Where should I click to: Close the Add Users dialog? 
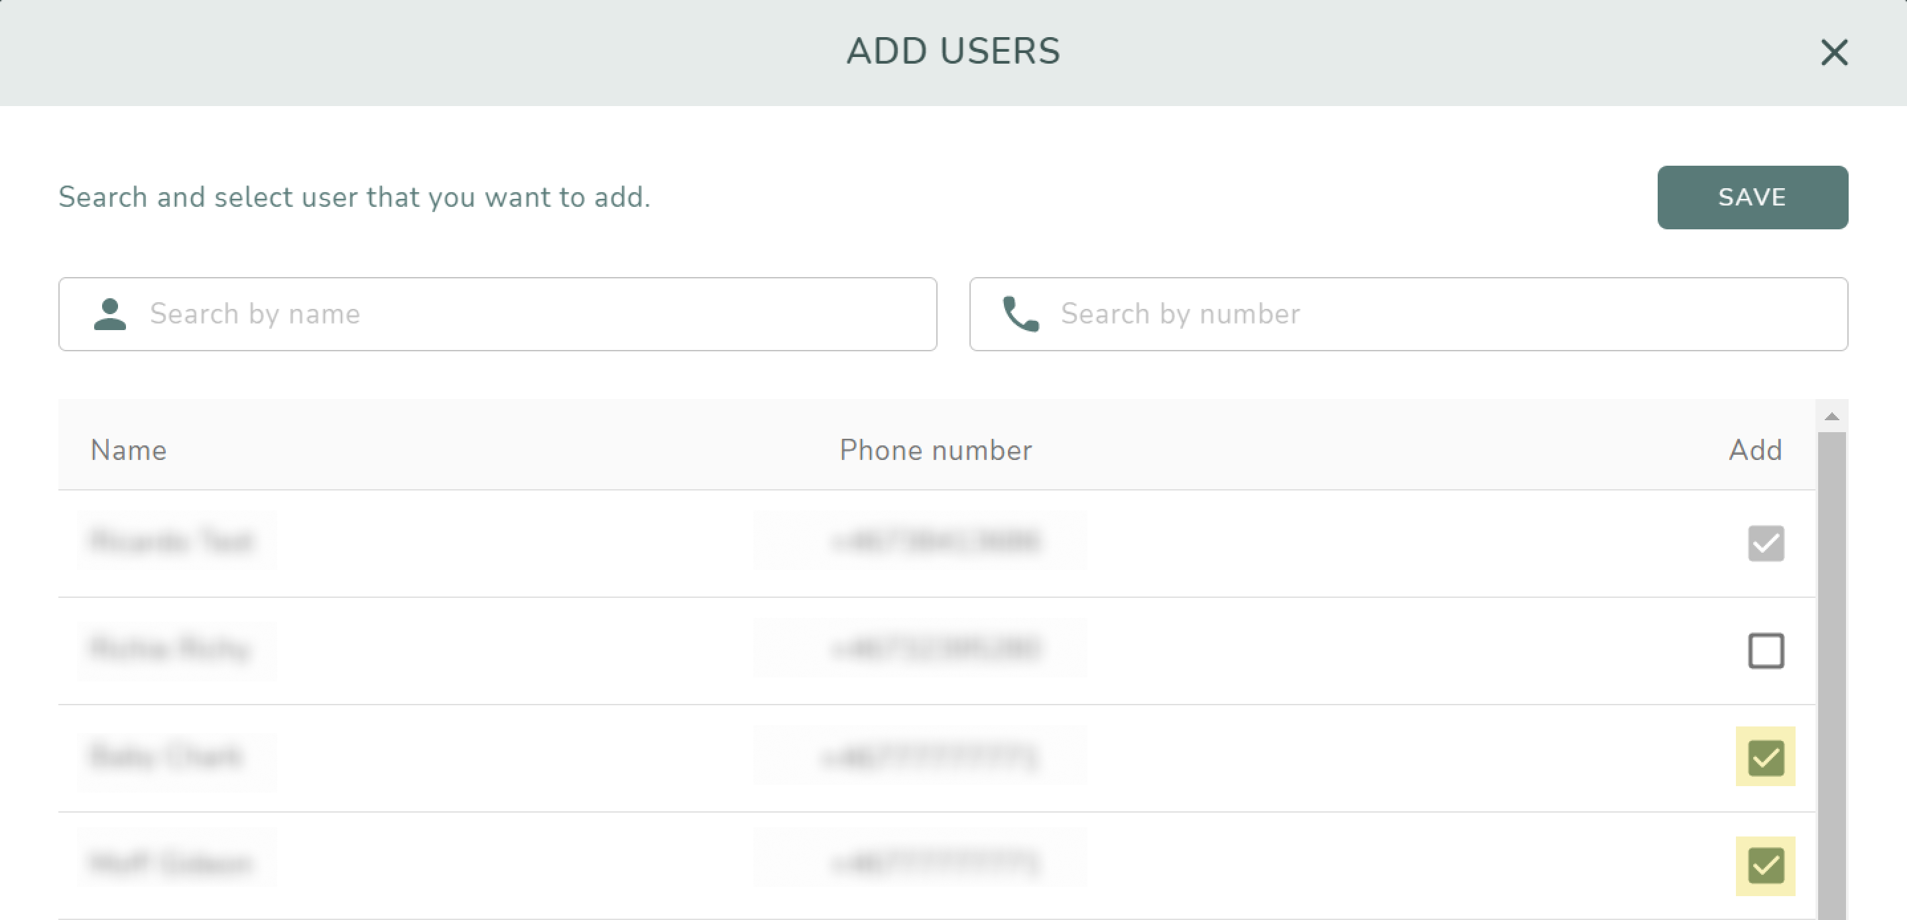point(1833,52)
